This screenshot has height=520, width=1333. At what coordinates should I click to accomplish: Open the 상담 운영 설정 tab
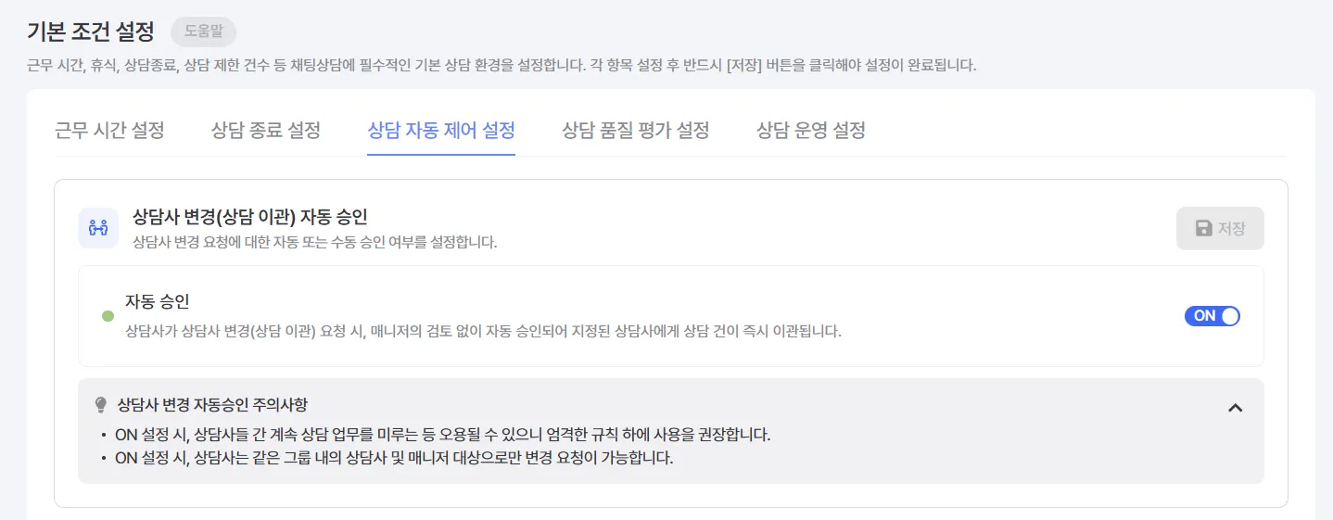point(811,130)
